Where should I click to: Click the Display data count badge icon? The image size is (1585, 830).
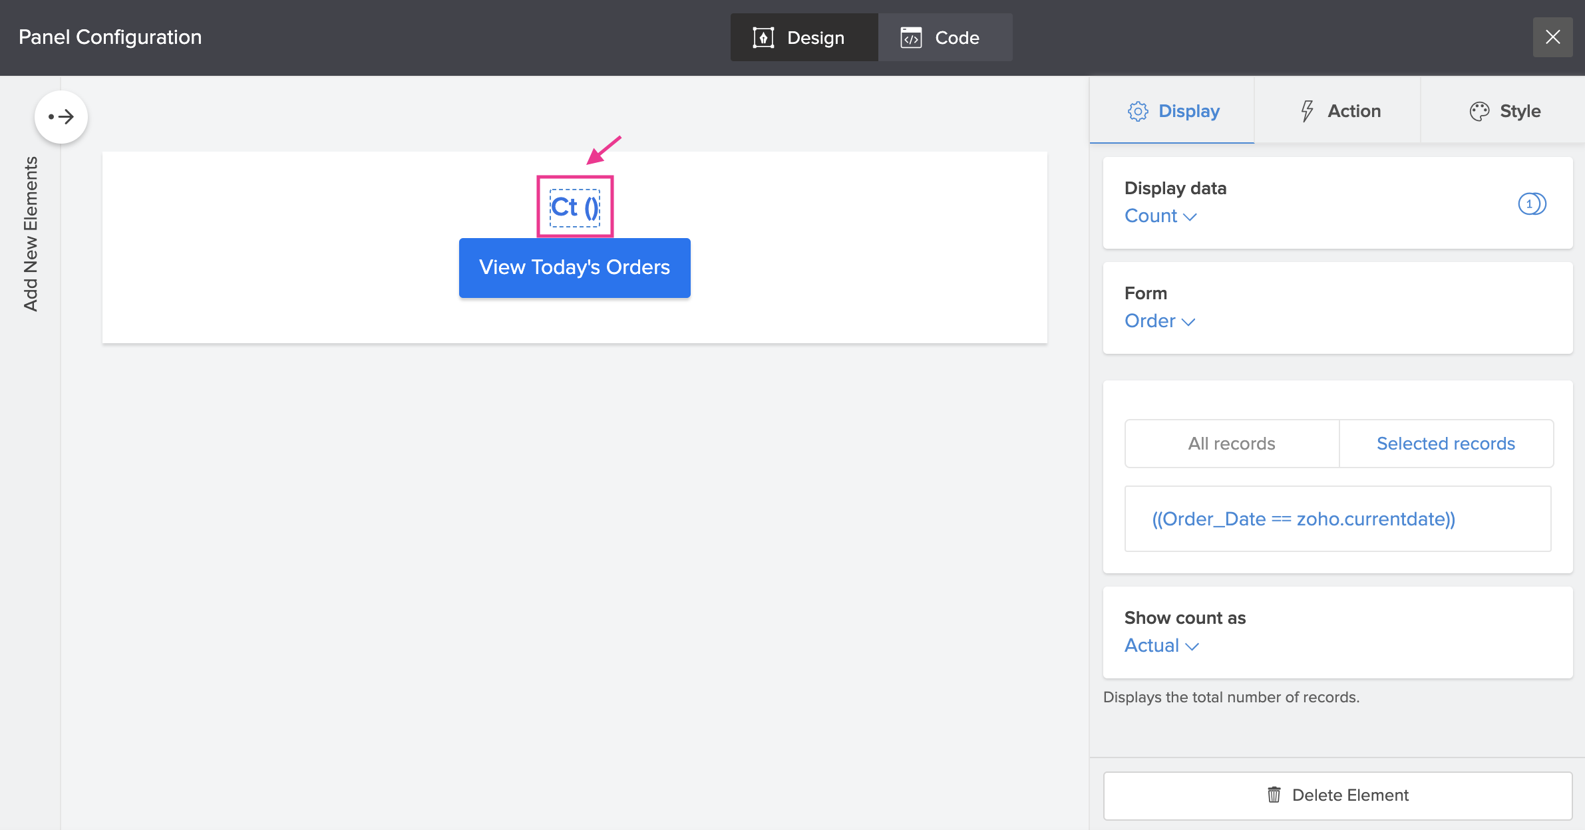click(1532, 204)
